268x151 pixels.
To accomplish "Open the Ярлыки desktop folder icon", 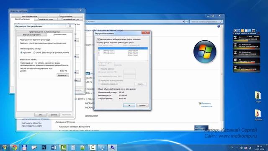I will click(x=258, y=115).
